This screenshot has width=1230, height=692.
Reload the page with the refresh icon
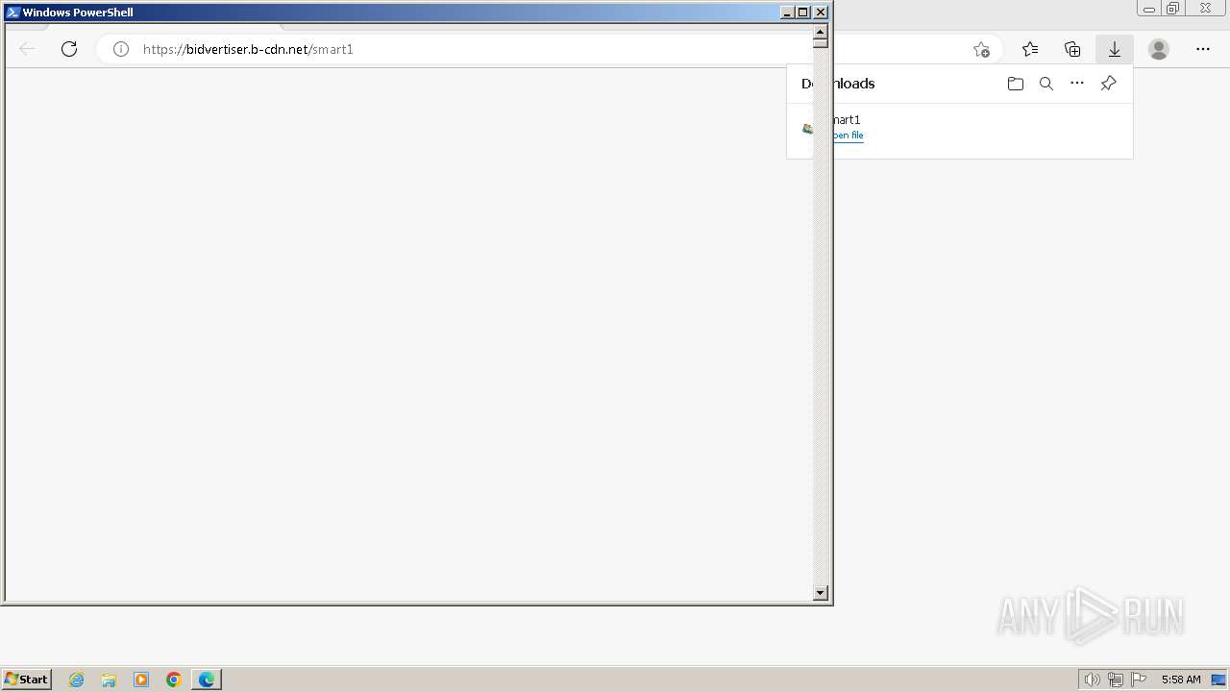click(x=69, y=49)
